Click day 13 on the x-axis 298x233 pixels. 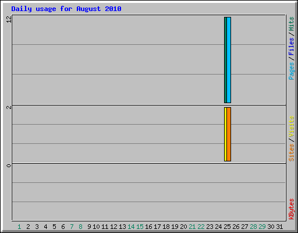[x=122, y=227]
